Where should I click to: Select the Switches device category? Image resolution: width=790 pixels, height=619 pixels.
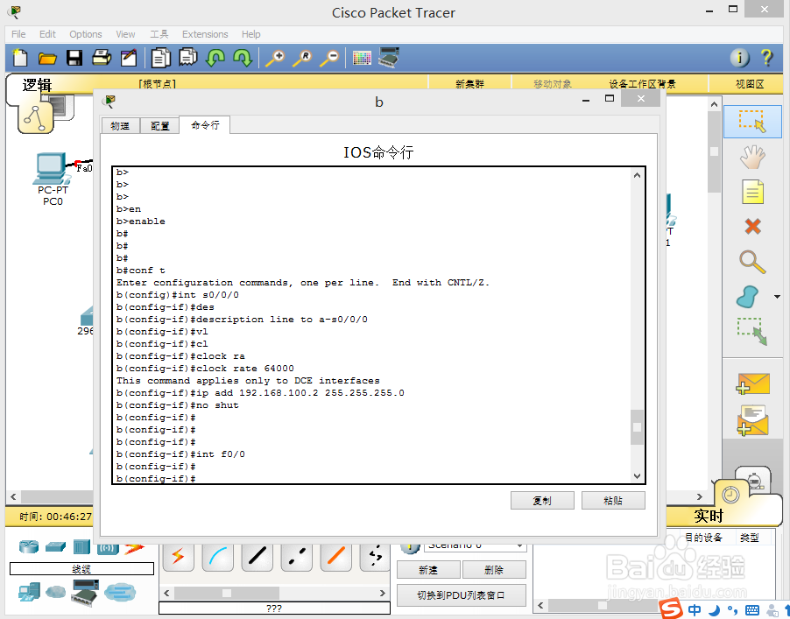(55, 546)
